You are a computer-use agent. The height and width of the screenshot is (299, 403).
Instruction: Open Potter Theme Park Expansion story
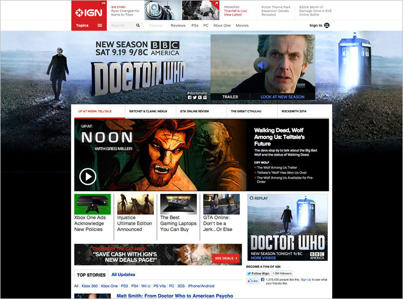tap(276, 11)
